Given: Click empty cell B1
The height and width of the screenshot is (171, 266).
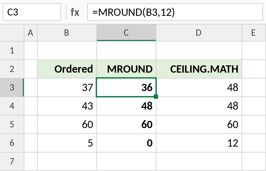Looking at the screenshot, I should click(67, 51).
